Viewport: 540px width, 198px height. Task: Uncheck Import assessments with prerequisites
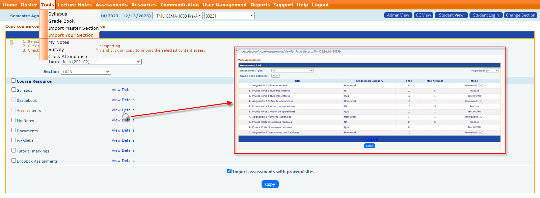click(230, 171)
